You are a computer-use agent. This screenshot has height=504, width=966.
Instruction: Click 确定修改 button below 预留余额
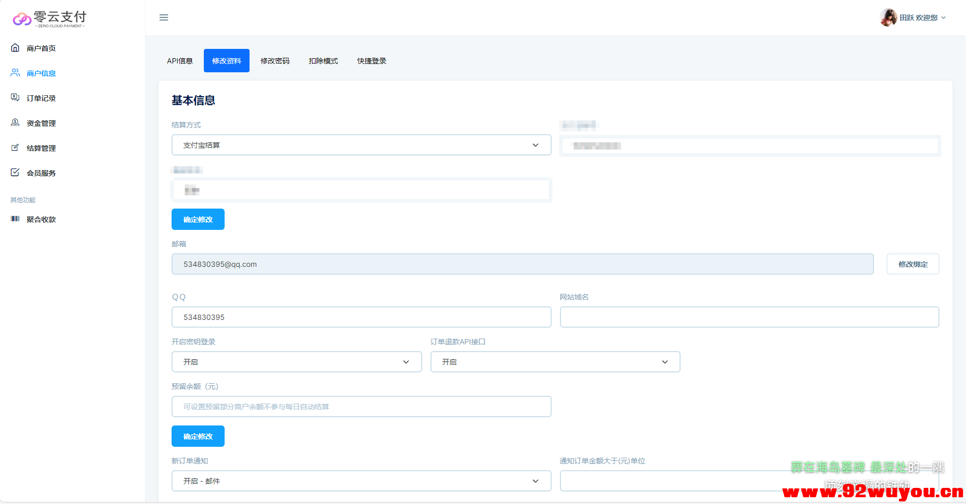[198, 436]
